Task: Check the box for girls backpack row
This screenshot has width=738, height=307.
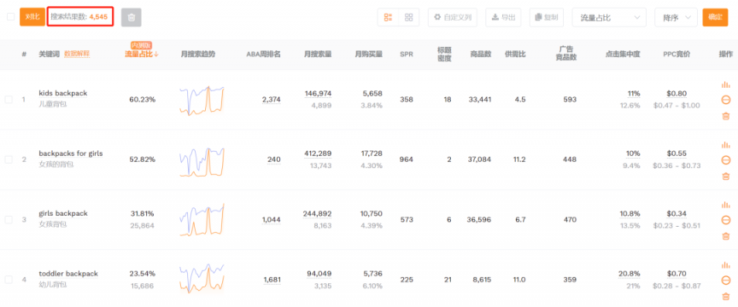Action: click(9, 219)
